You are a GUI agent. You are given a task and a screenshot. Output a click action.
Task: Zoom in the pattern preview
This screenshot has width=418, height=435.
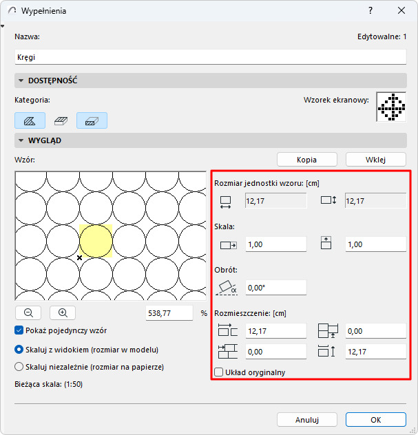coord(63,313)
